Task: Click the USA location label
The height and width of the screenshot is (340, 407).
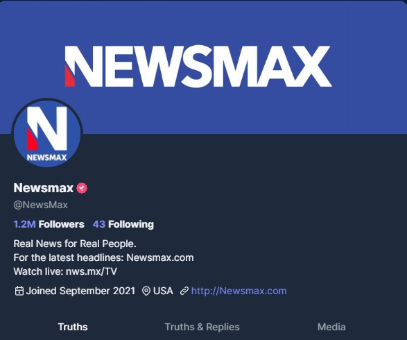Action: click(x=163, y=291)
